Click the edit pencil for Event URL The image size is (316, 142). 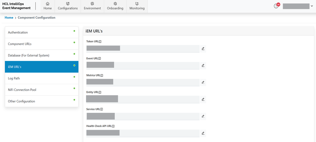[203, 66]
